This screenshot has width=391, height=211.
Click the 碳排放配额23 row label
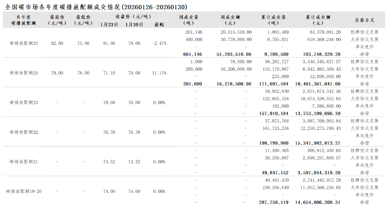pos(24,103)
